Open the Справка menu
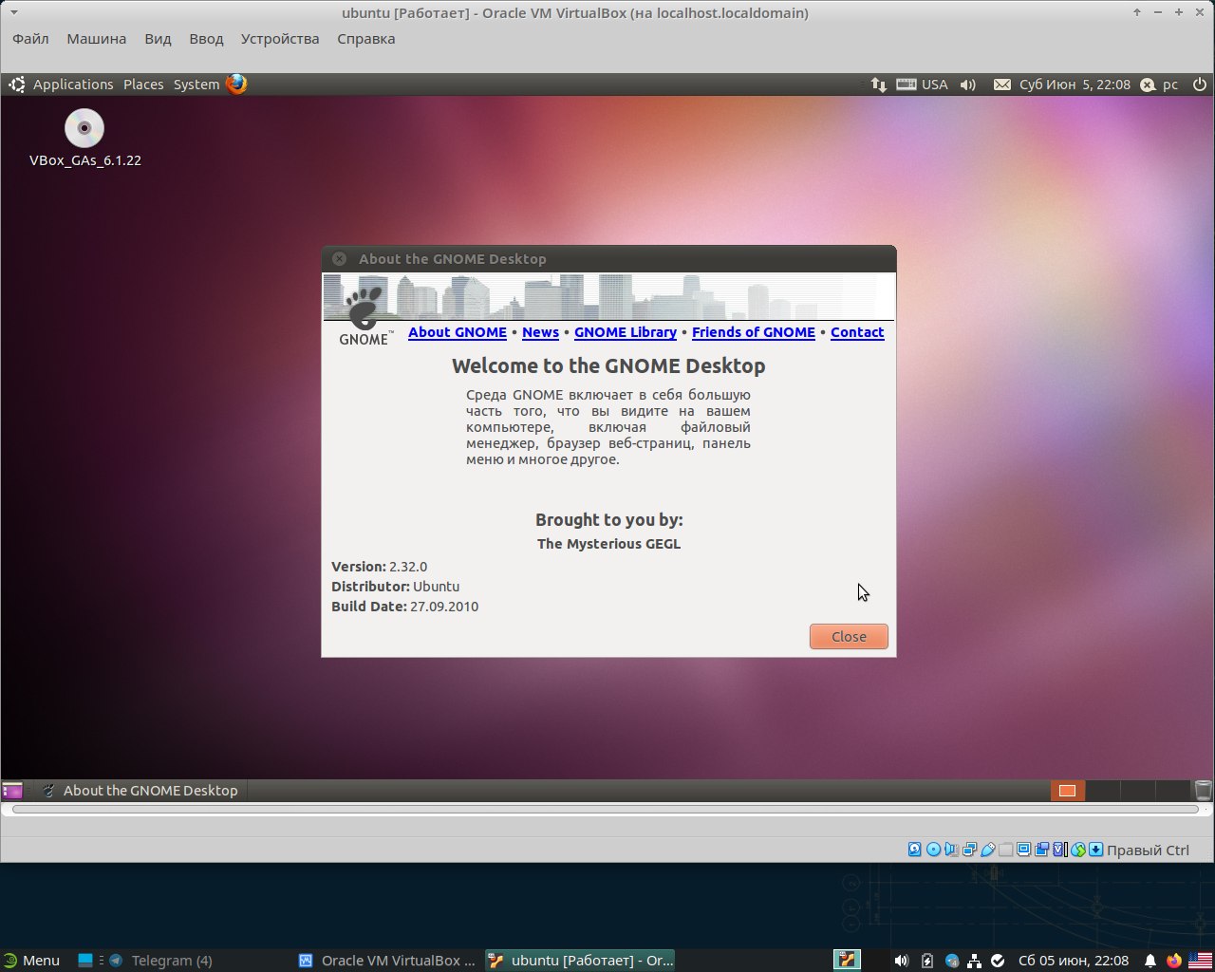 coord(365,39)
